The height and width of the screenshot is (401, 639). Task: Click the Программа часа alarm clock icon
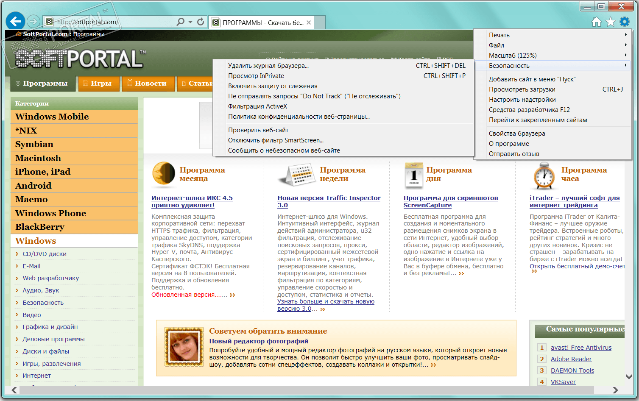coord(544,176)
